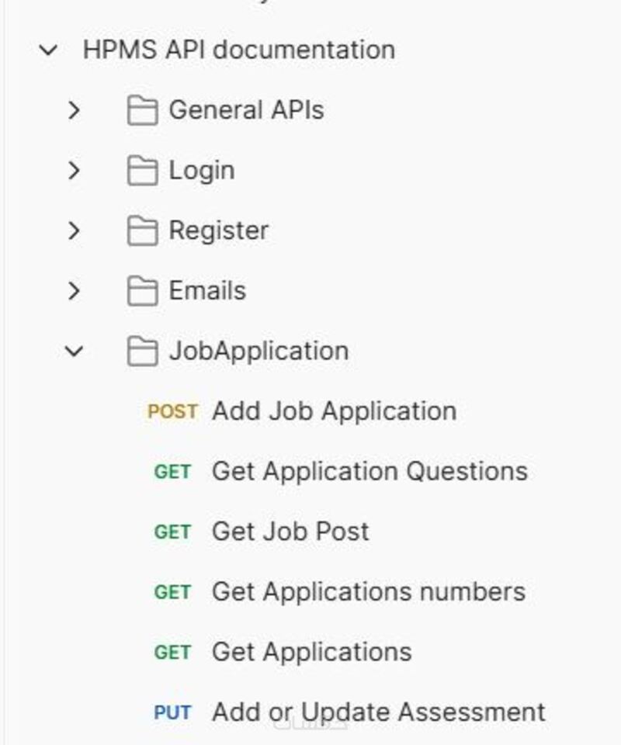Select the Get Applications request
The width and height of the screenshot is (621, 745).
pyautogui.click(x=311, y=653)
